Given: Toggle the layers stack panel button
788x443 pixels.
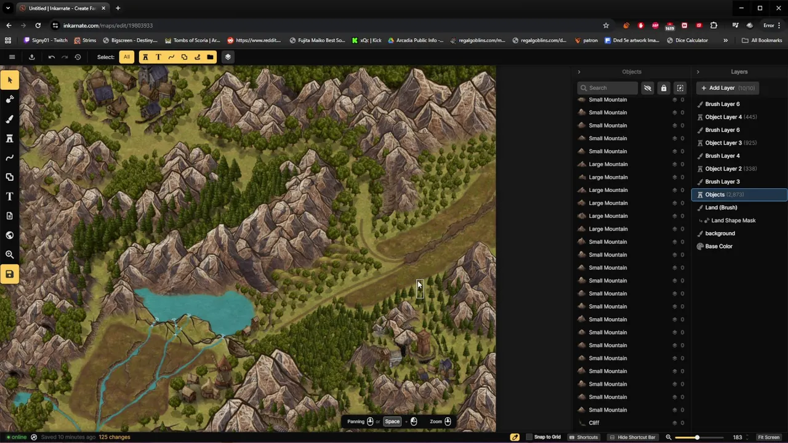Looking at the screenshot, I should coord(228,57).
